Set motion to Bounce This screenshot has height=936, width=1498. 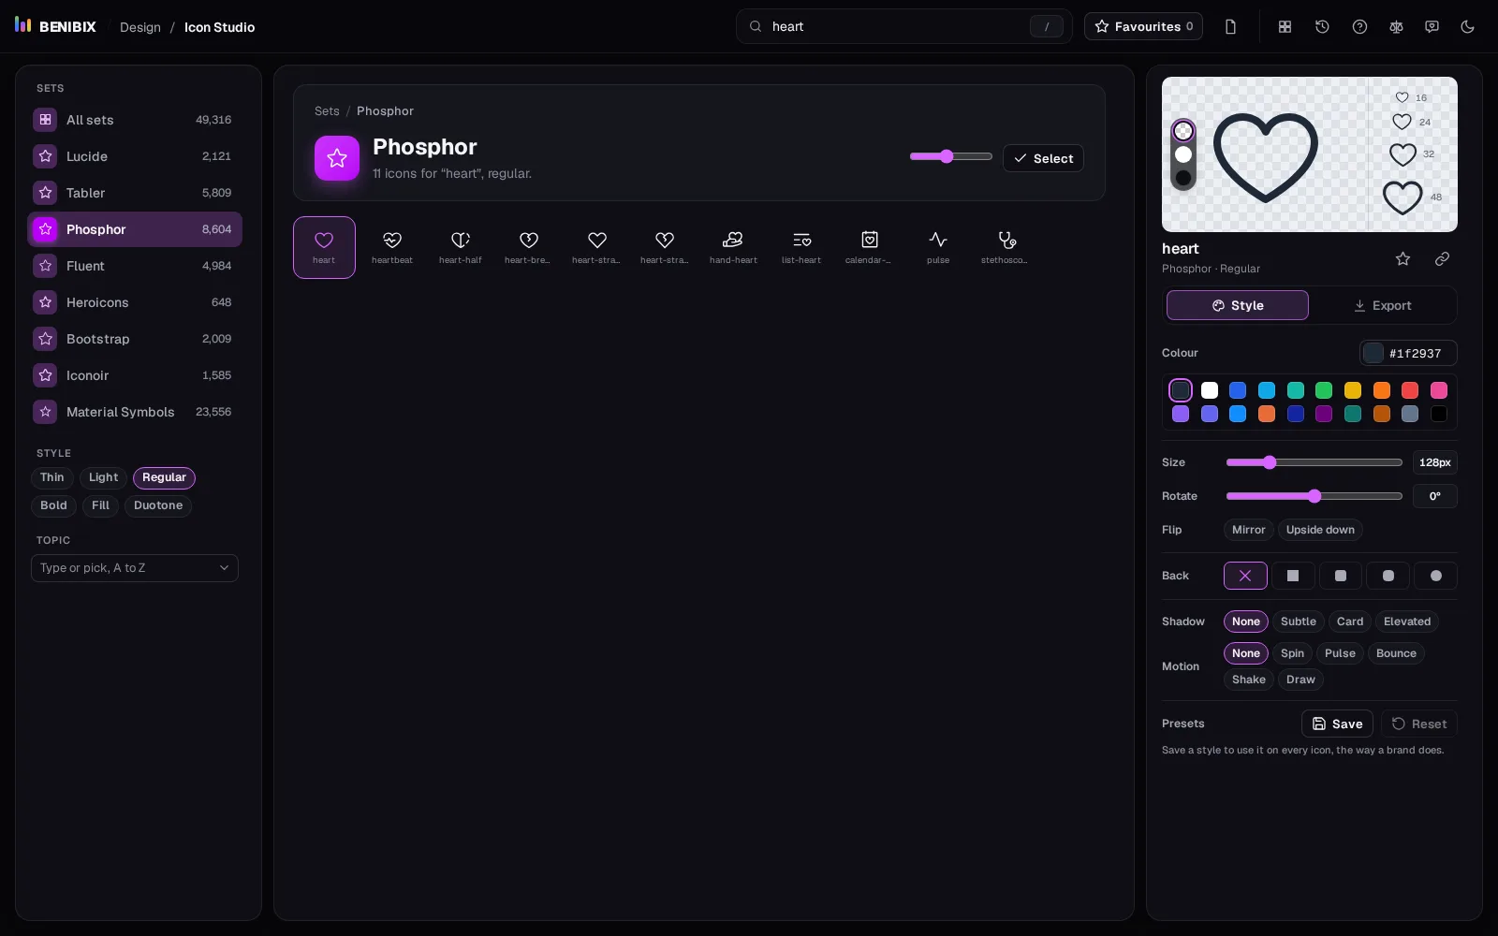1396,653
